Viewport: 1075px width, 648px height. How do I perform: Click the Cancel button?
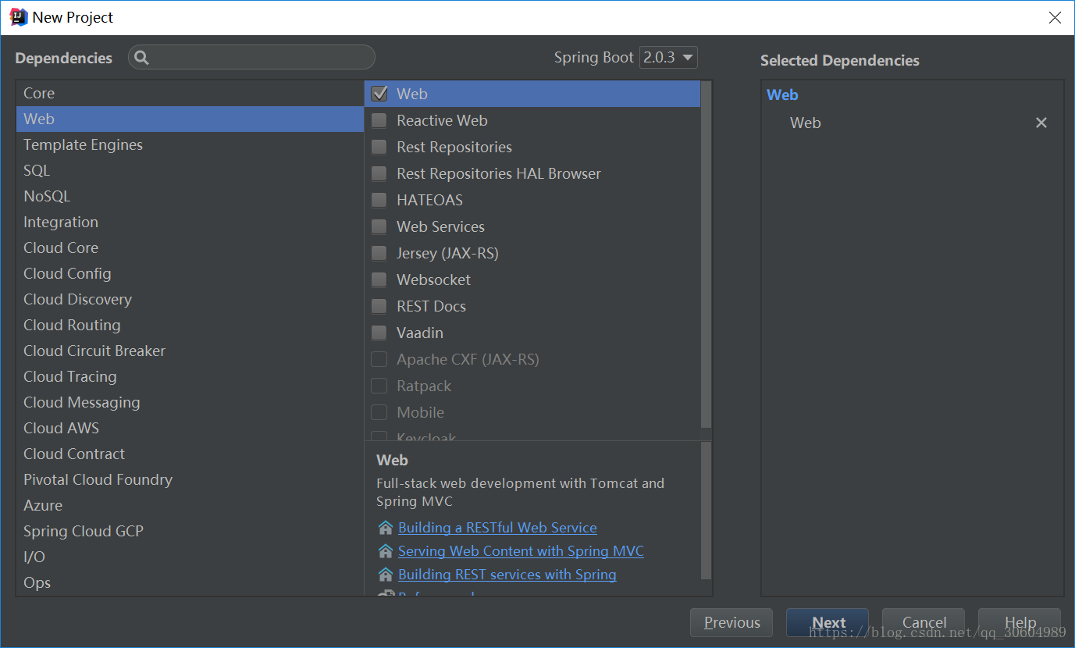[924, 622]
